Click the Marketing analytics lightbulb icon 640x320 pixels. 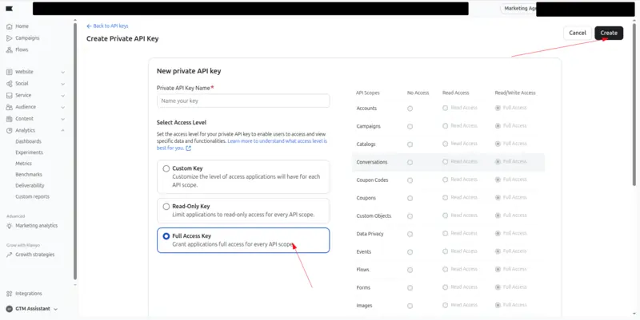pyautogui.click(x=10, y=226)
